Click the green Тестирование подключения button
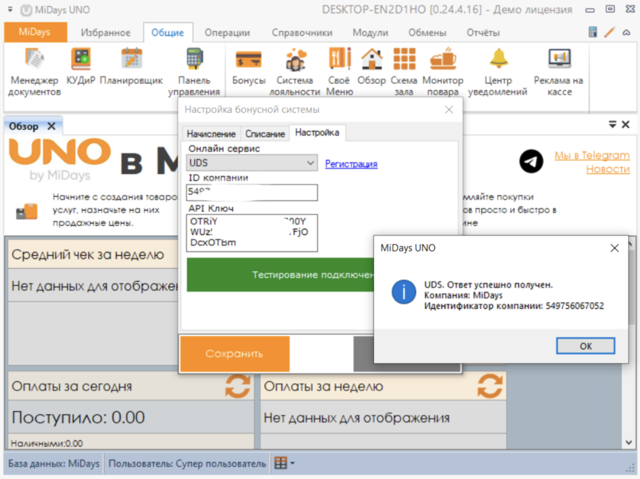 [x=280, y=275]
